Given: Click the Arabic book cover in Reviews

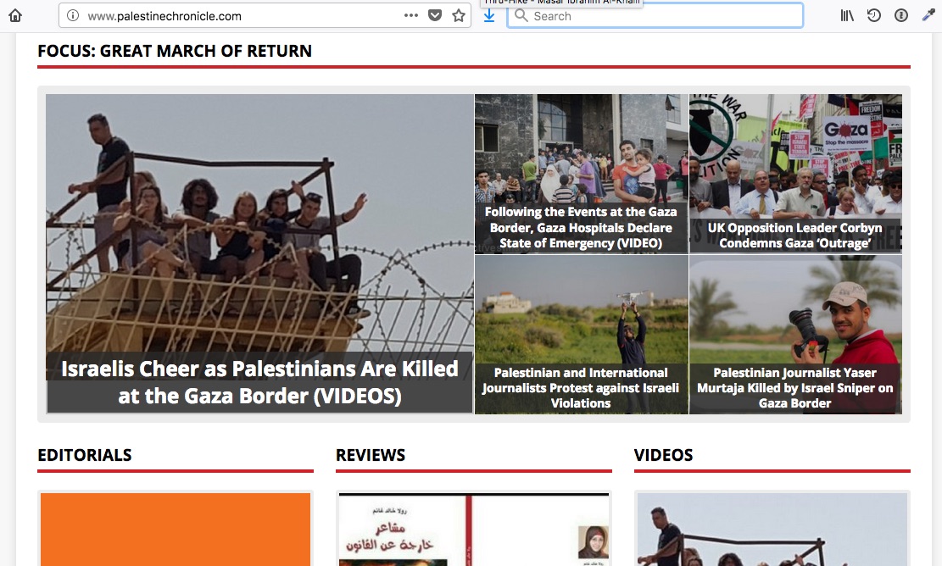Looking at the screenshot, I should pyautogui.click(x=474, y=529).
